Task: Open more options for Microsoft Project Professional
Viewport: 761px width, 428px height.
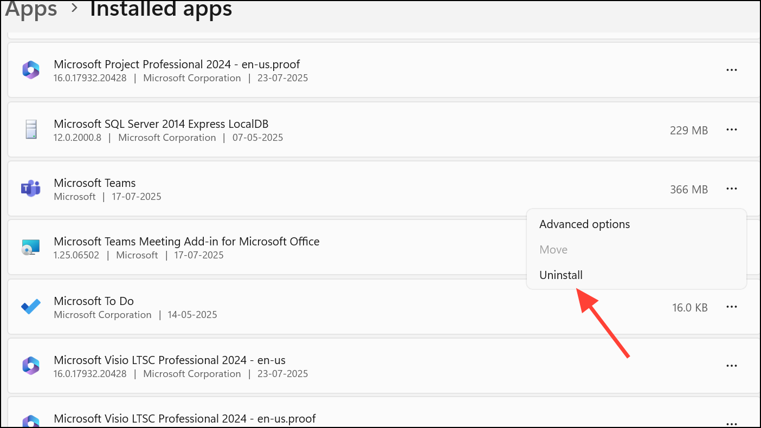Action: (731, 70)
